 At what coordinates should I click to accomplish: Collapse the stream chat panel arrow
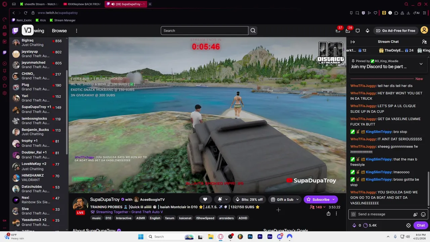353,42
